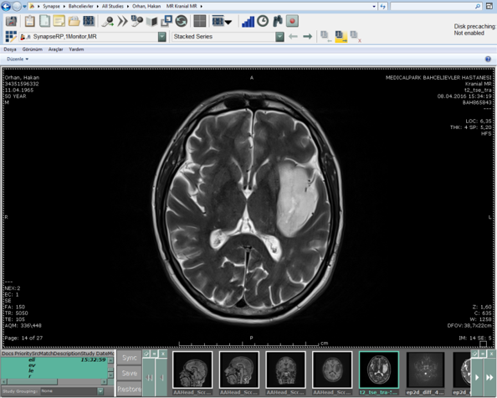Click the go-to-first series arrow button
This screenshot has width=497, height=398.
[x=148, y=377]
